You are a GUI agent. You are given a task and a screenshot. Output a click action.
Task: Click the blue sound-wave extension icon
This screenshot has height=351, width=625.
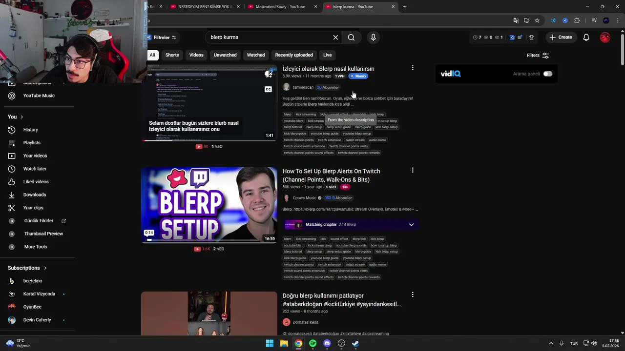coord(553,20)
